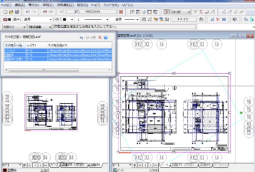Viewport: 255px width, 172px height.
Task: Redo the last undone operation
Action: click(x=34, y=12)
